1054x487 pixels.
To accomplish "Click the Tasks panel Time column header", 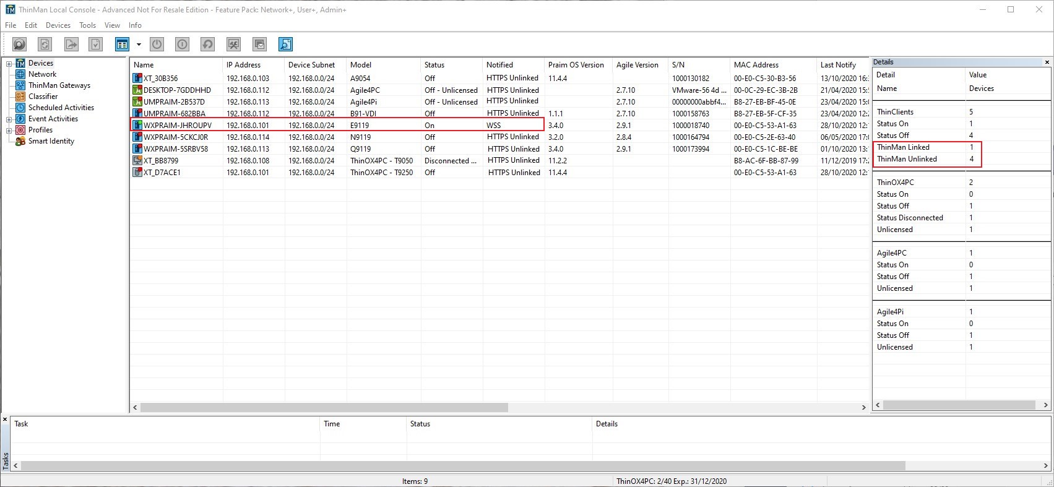I will pyautogui.click(x=363, y=424).
